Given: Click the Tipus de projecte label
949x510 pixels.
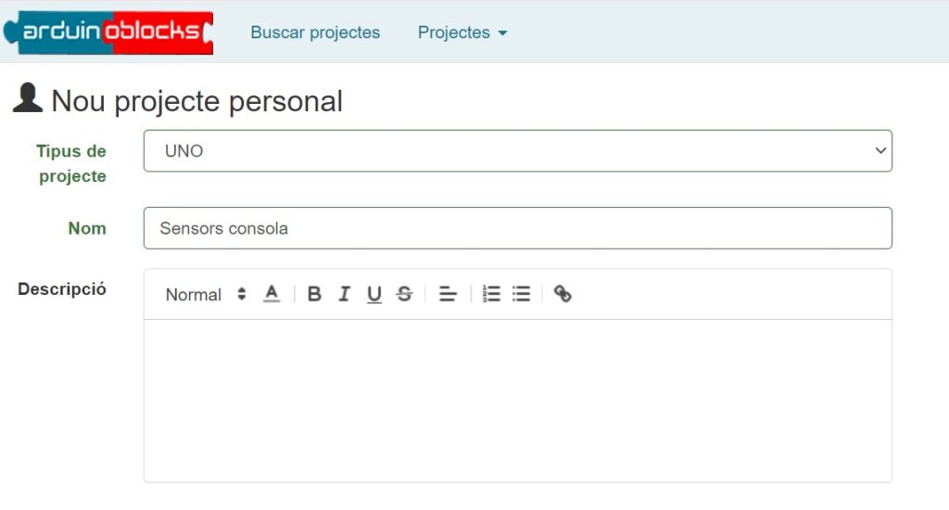Looking at the screenshot, I should pos(71,163).
